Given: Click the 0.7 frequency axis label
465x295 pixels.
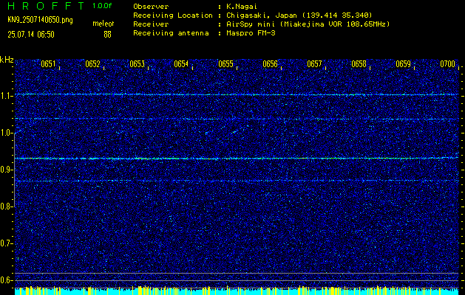Looking at the screenshot, I should (6, 243).
